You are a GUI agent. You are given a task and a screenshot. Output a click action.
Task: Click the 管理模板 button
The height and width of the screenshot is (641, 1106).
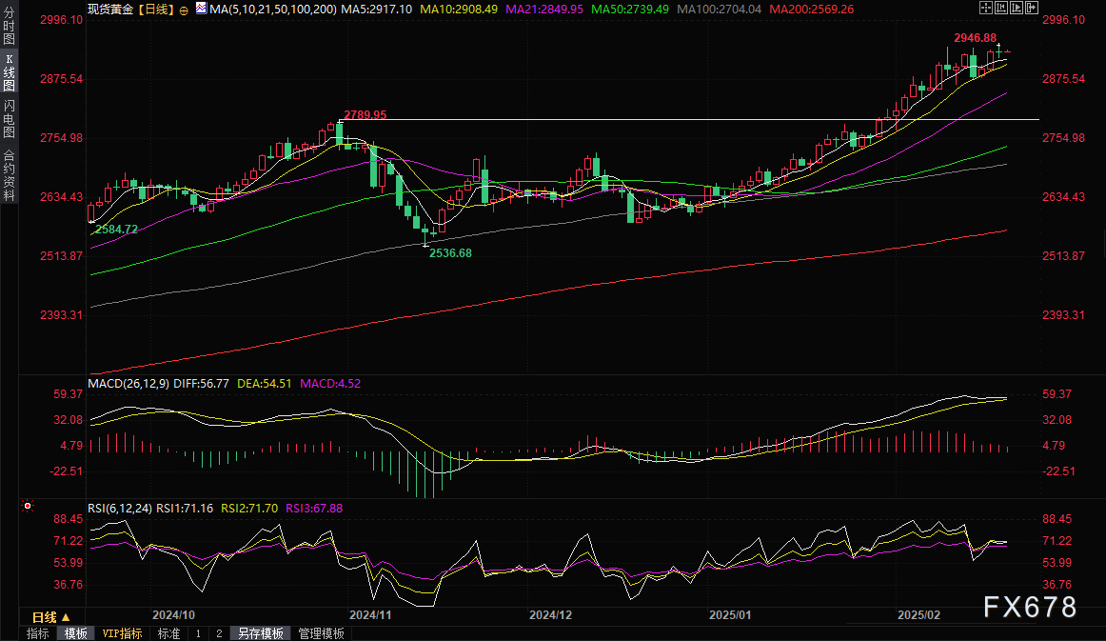point(321,633)
